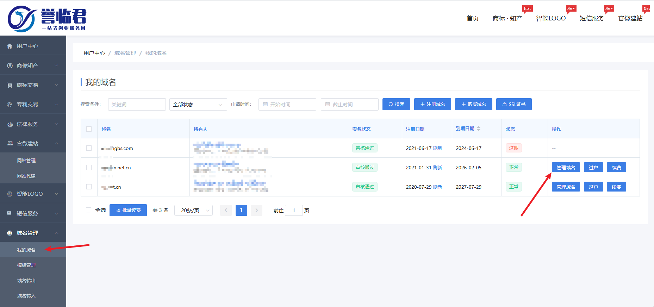654x307 pixels.
Task: Tick the header checkbox in domain table
Action: [89, 129]
